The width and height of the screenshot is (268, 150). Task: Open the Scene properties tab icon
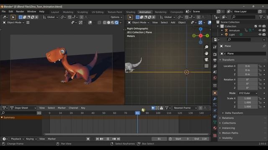pyautogui.click(x=215, y=72)
